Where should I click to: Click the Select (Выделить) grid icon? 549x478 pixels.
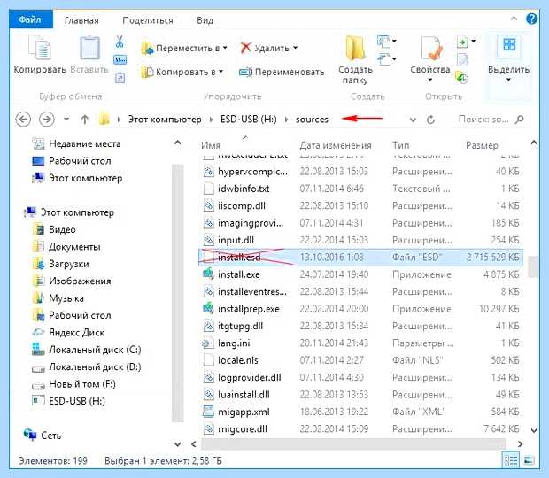tap(509, 45)
